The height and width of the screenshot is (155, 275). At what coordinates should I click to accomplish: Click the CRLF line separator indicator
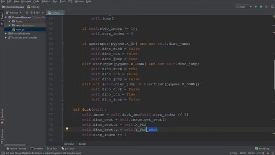(251, 153)
